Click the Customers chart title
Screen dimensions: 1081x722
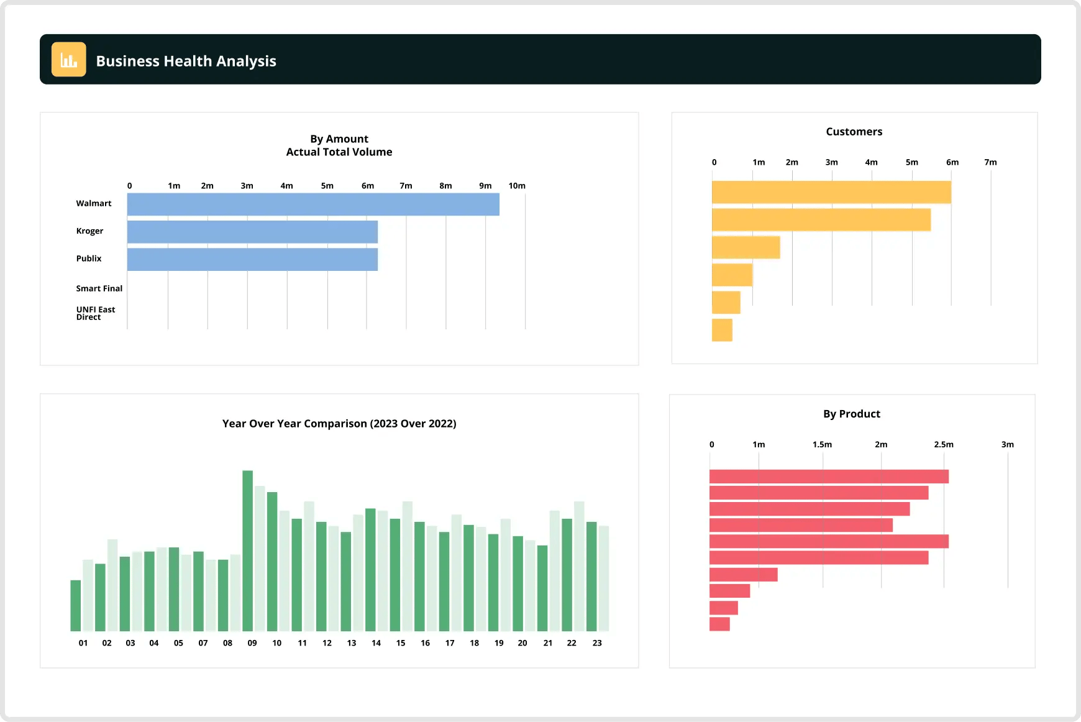[x=854, y=132]
